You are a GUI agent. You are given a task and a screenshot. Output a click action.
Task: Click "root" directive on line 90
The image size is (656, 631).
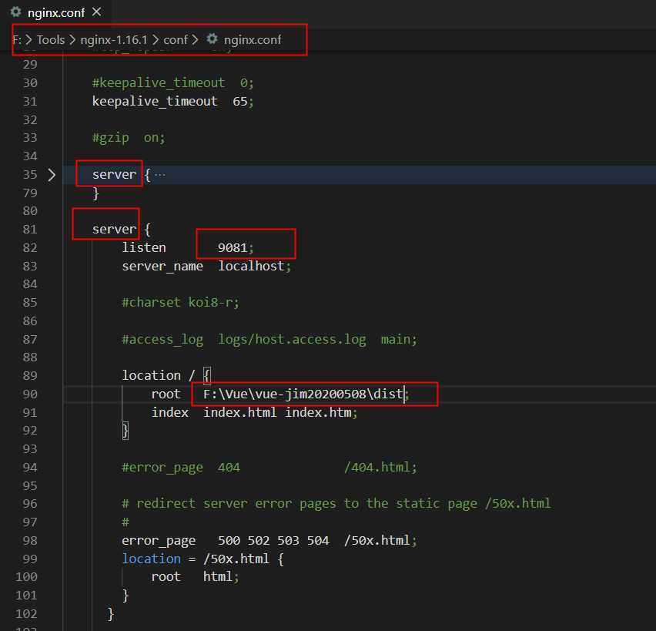(166, 394)
